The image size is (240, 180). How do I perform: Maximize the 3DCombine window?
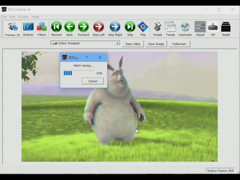click(219, 9)
